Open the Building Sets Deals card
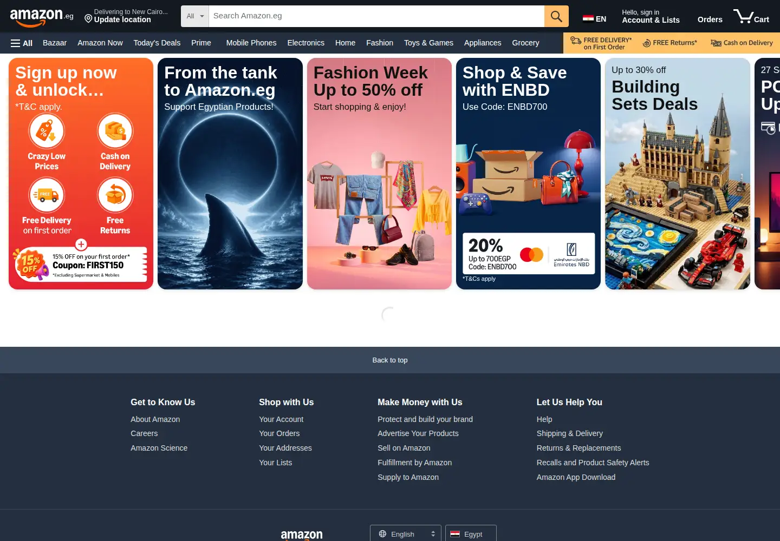Screen dimensions: 780x541 (x=678, y=174)
